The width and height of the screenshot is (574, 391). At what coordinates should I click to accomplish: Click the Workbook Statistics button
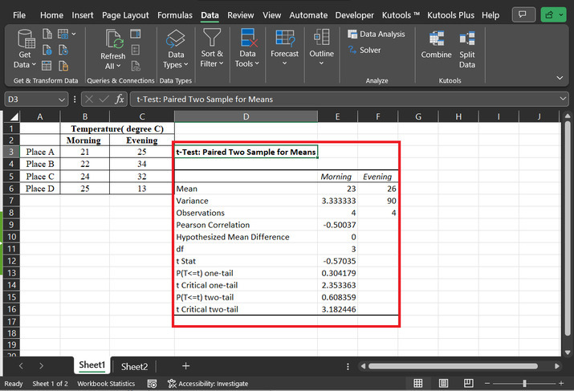point(106,384)
